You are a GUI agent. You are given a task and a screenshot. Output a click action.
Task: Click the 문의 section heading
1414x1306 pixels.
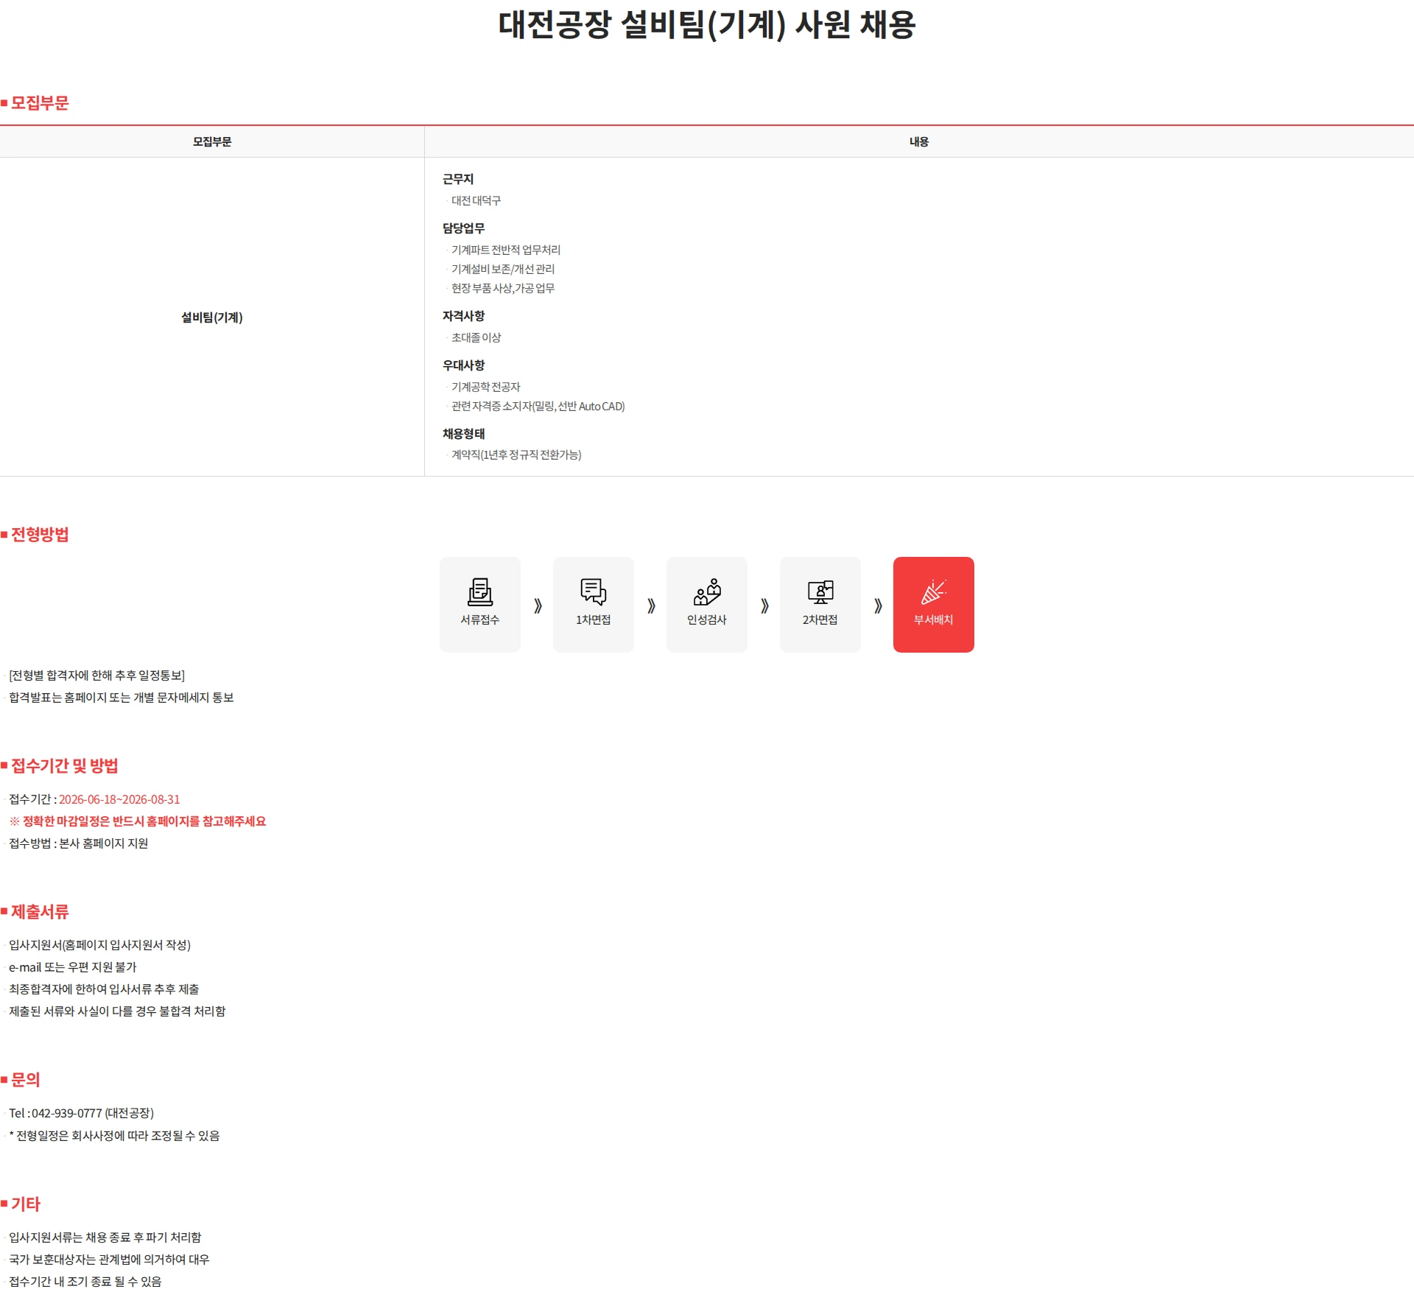pos(26,1080)
